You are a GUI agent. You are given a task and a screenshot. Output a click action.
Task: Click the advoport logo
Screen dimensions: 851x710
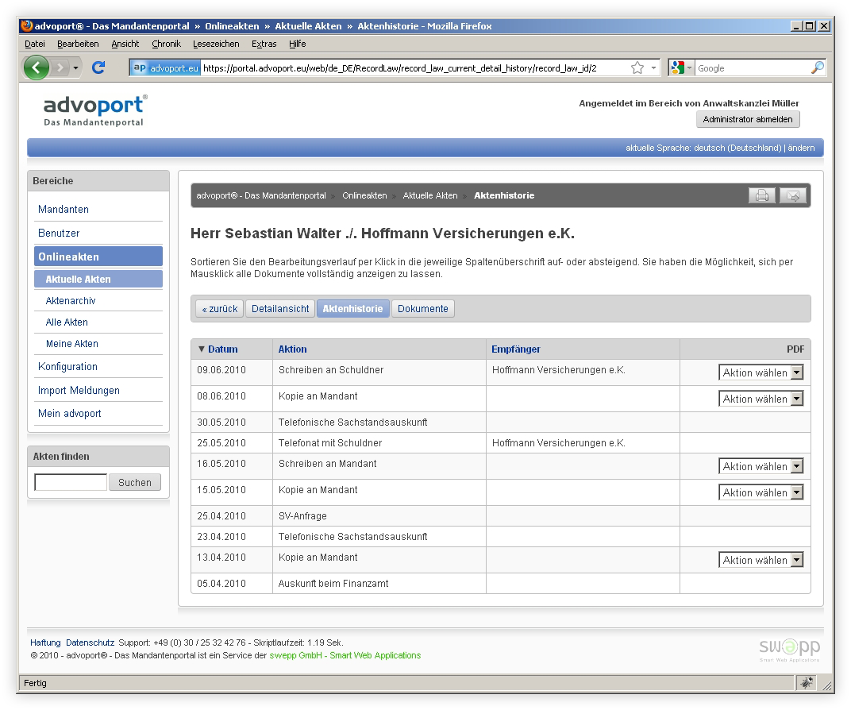(x=95, y=110)
